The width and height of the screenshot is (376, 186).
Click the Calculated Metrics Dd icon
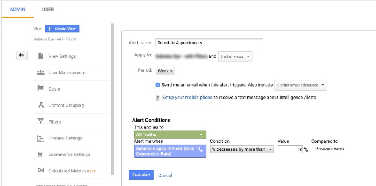[41, 170]
